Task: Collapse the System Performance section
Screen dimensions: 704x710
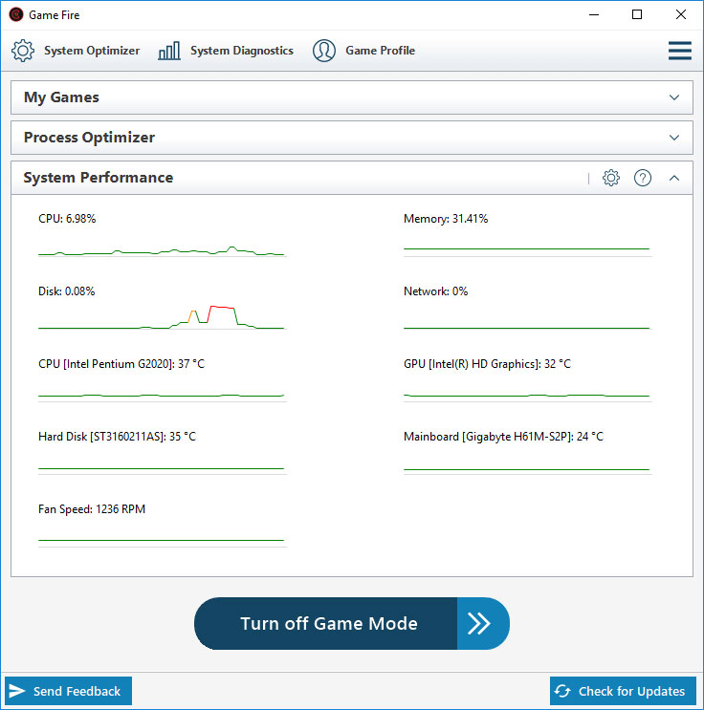Action: click(674, 178)
